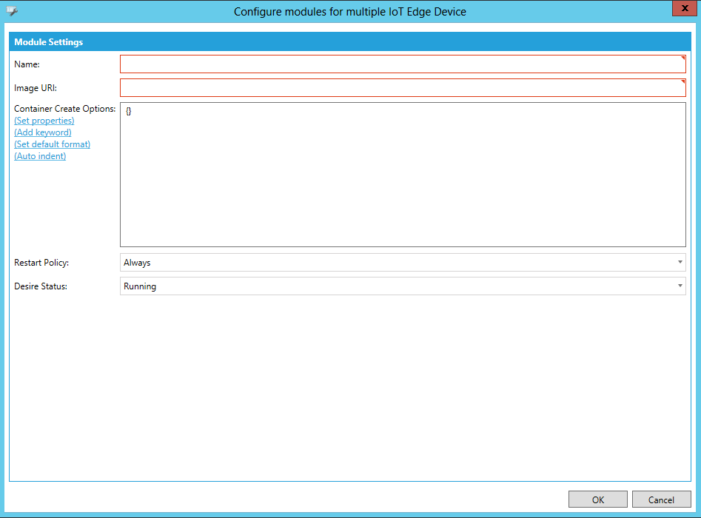
Task: Click the Name: label
Action: pyautogui.click(x=27, y=64)
